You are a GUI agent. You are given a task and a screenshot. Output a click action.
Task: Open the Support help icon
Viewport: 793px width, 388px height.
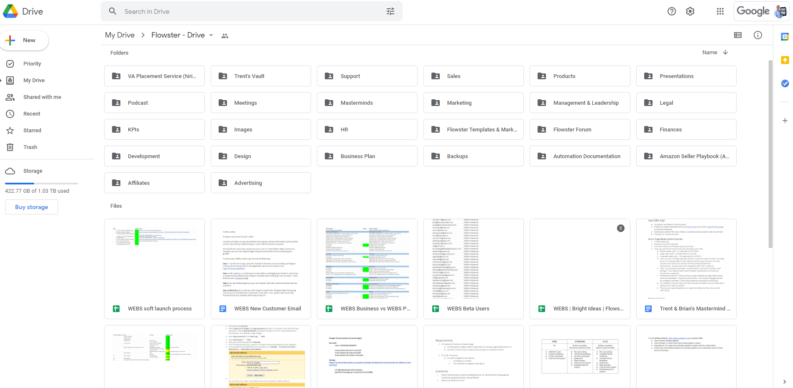click(x=672, y=11)
